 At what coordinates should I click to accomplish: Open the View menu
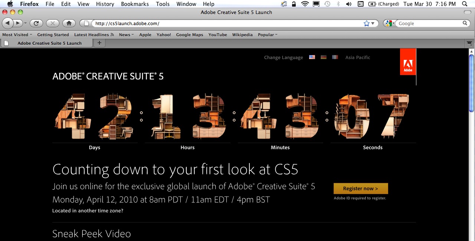pos(83,4)
